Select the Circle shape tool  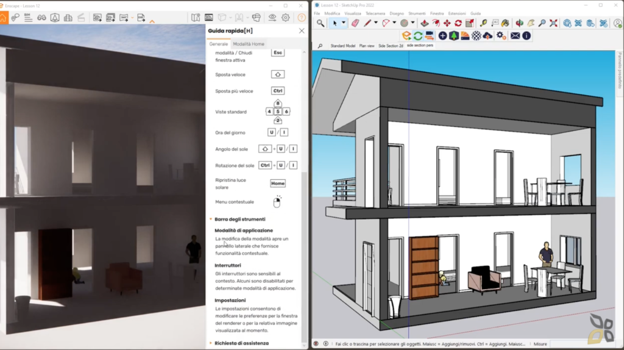[x=404, y=23]
